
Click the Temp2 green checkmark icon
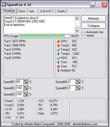(x=58, y=50)
